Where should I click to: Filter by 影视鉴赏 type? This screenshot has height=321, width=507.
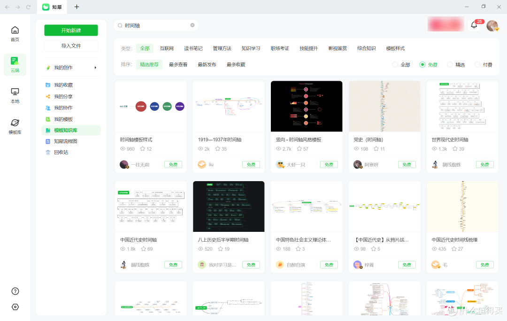point(338,48)
